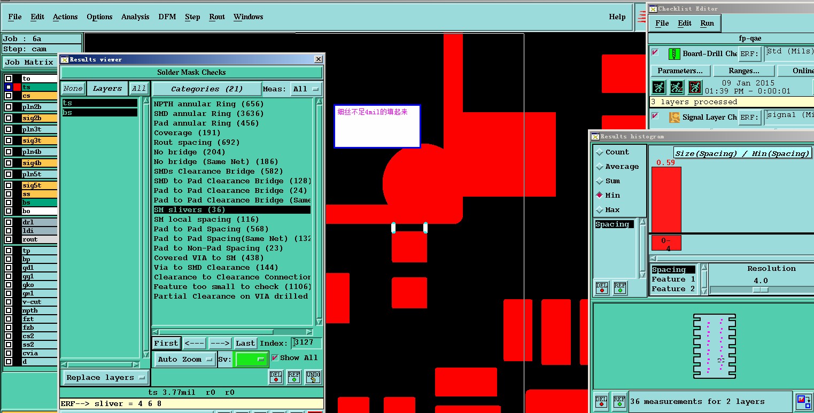Open the Meas: All dropdown
The image size is (814, 413).
pyautogui.click(x=306, y=89)
